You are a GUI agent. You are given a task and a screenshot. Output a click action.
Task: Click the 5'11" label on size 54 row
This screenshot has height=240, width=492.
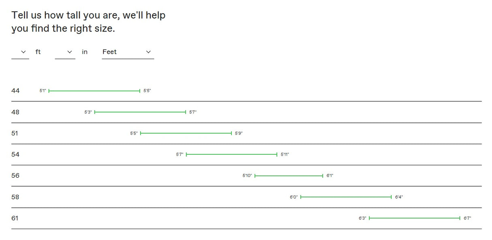pos(285,154)
